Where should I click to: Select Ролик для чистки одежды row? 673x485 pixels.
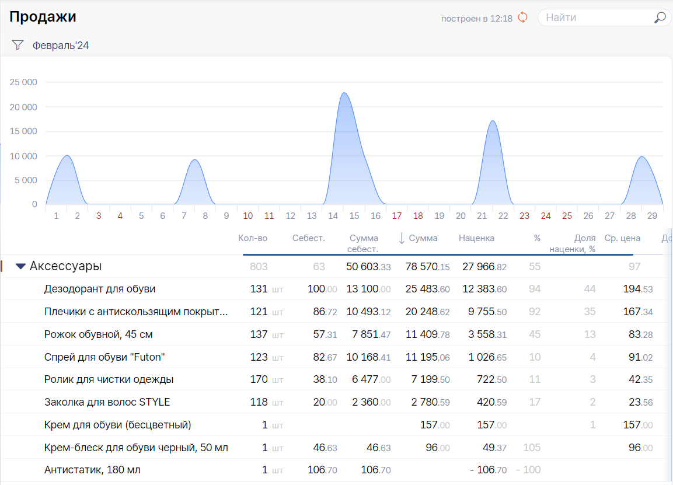[109, 379]
